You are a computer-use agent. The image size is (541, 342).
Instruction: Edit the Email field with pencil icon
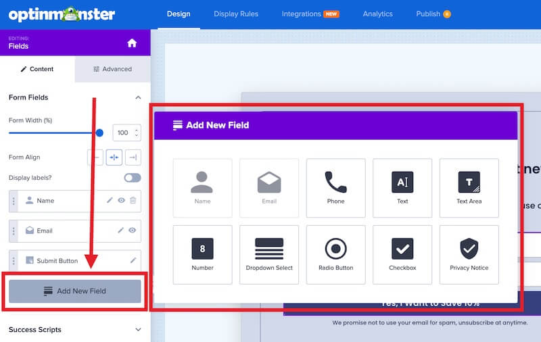[x=120, y=230]
